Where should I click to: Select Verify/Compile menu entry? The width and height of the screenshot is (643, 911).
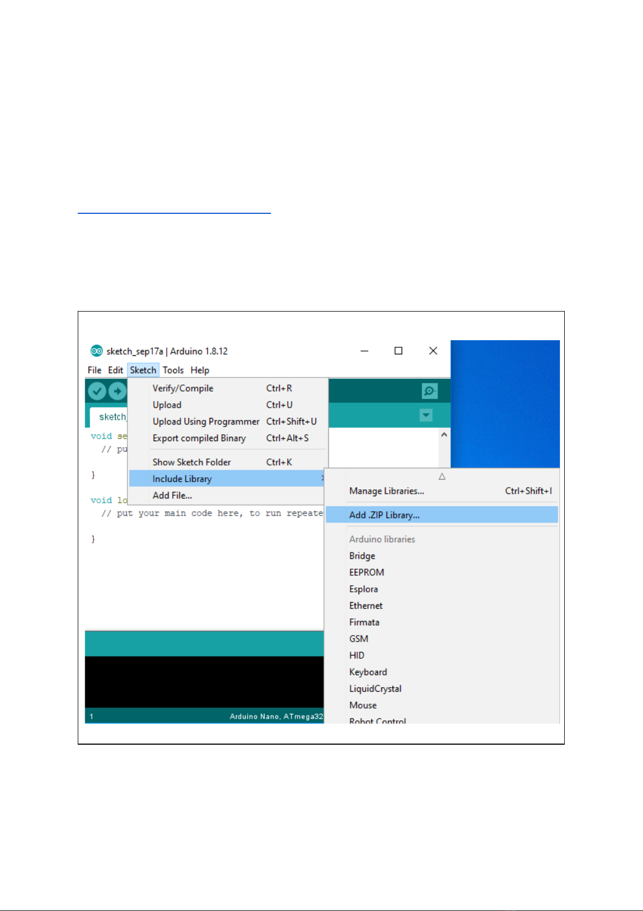click(x=227, y=388)
